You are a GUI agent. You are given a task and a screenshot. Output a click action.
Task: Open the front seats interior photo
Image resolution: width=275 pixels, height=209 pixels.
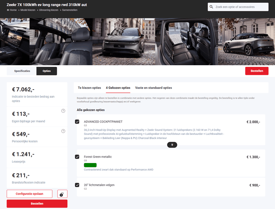[x=61, y=42]
